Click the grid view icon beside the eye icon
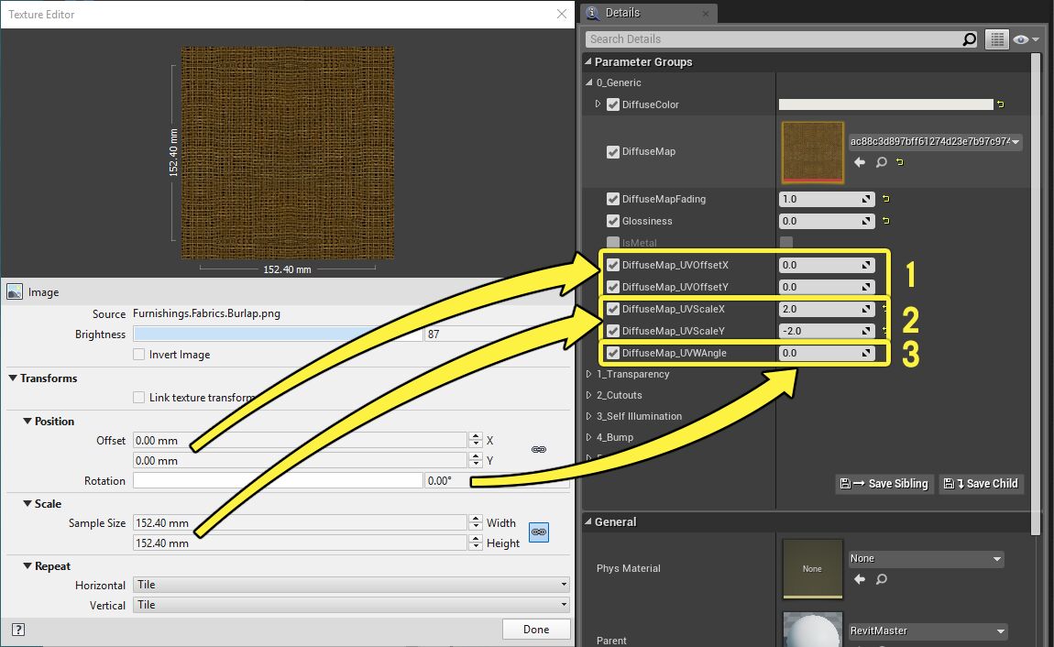1054x647 pixels. pos(999,38)
